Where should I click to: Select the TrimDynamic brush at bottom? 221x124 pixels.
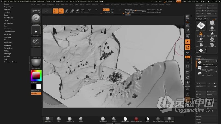pos(103,119)
